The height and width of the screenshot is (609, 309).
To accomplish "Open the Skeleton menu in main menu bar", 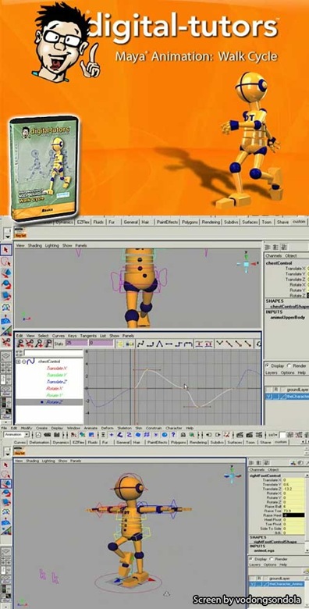I will point(124,428).
